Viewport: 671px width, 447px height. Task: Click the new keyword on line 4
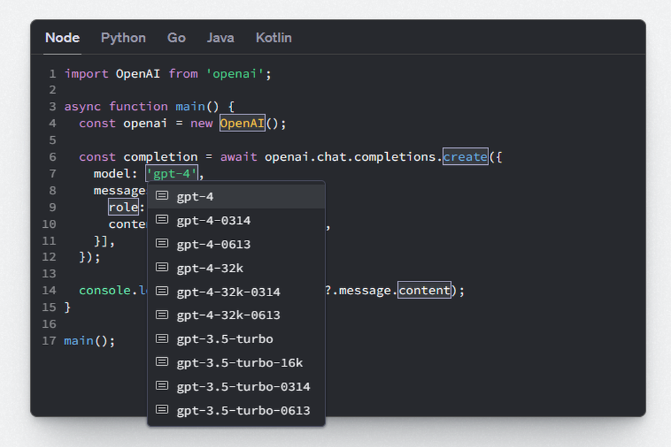(x=201, y=123)
